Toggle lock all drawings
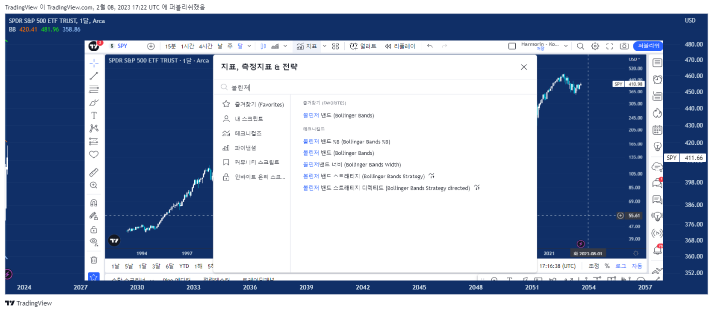The image size is (713, 312). [x=94, y=229]
